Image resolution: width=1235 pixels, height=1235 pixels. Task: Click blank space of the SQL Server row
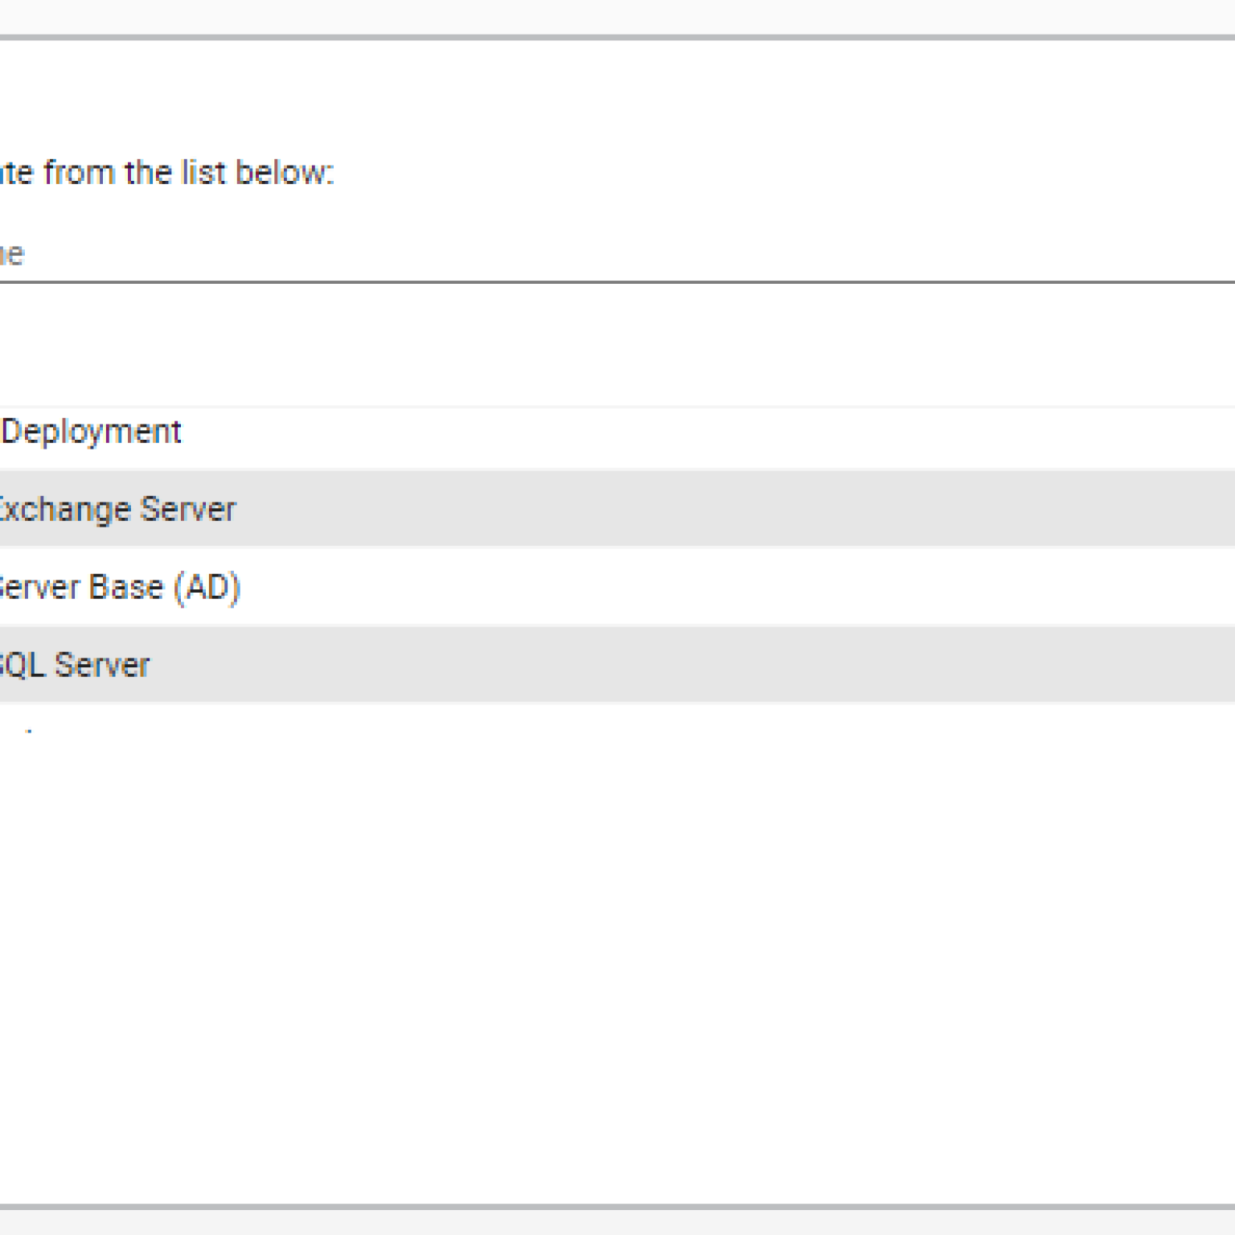pyautogui.click(x=691, y=665)
